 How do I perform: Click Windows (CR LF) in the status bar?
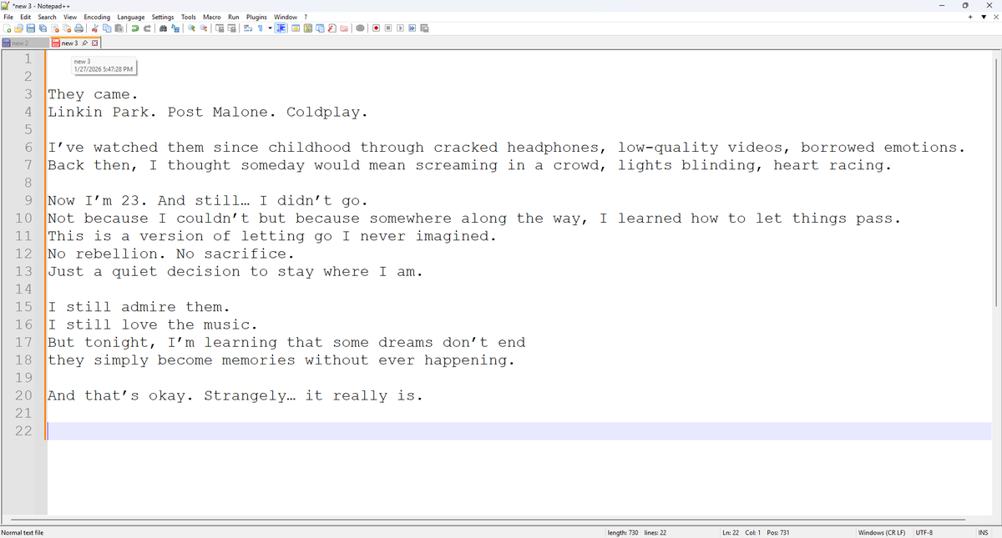pyautogui.click(x=882, y=532)
